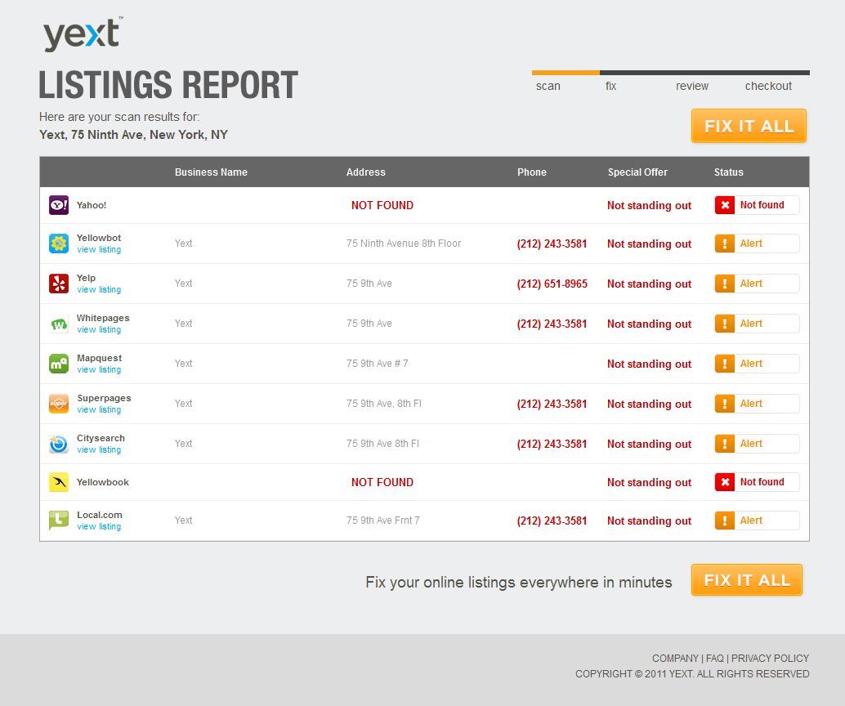Click the Local.com address 75 9th Ave Frnt 7
845x706 pixels.
pyautogui.click(x=382, y=521)
